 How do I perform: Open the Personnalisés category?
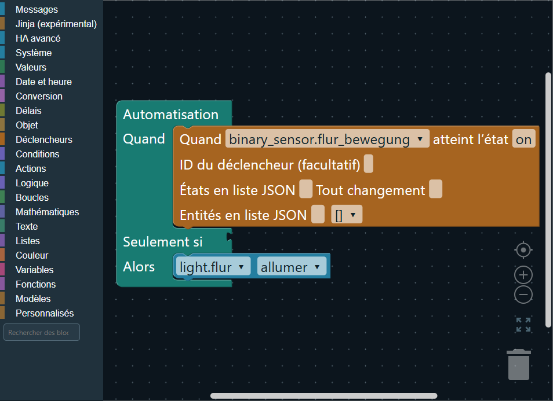click(x=52, y=312)
